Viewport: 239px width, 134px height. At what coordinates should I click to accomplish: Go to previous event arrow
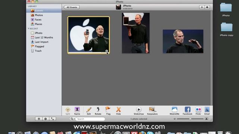[202, 7]
